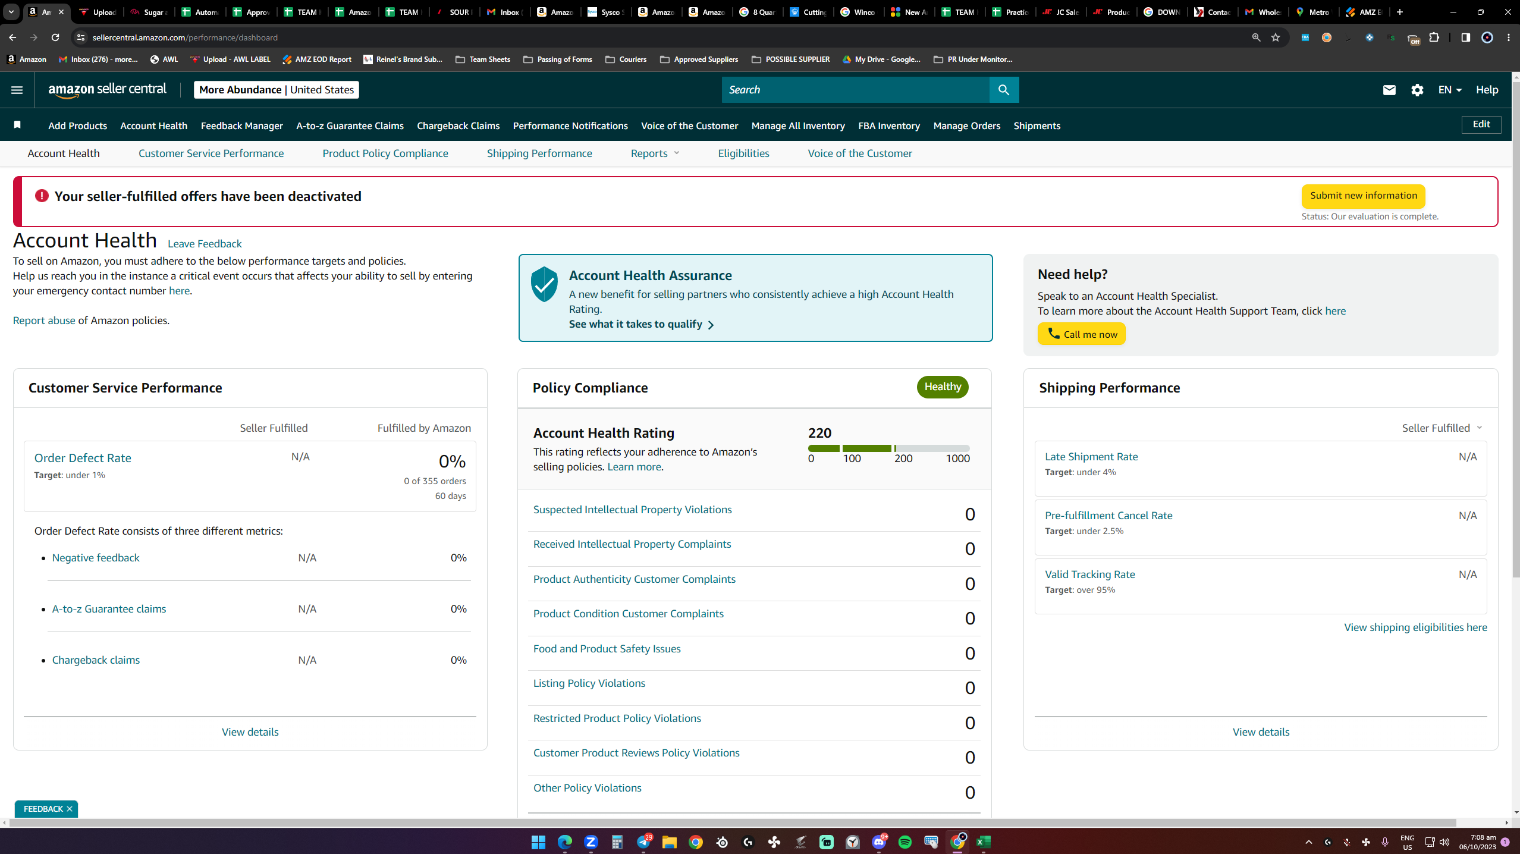Open Suspected Intellectual Property Violations link
Viewport: 1520px width, 854px height.
click(x=633, y=510)
